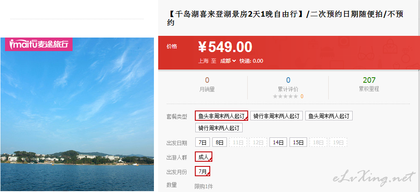Choose departure date 14日
This screenshot has height=192, width=420.
pyautogui.click(x=278, y=142)
